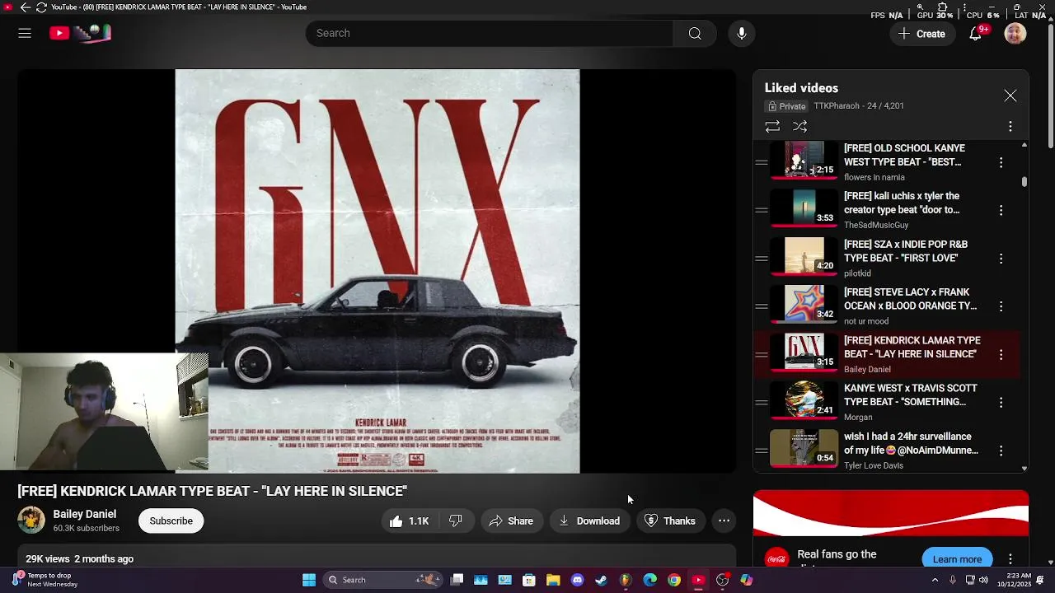Open options for KENDRICK LAMAR playlist entry
The width and height of the screenshot is (1055, 593).
coord(1001,355)
